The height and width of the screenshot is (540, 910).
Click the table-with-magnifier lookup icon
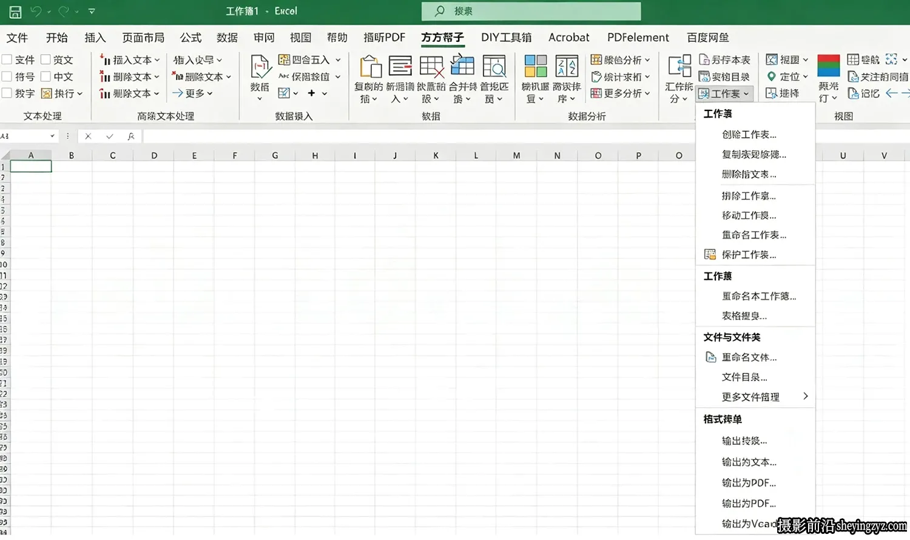(494, 67)
